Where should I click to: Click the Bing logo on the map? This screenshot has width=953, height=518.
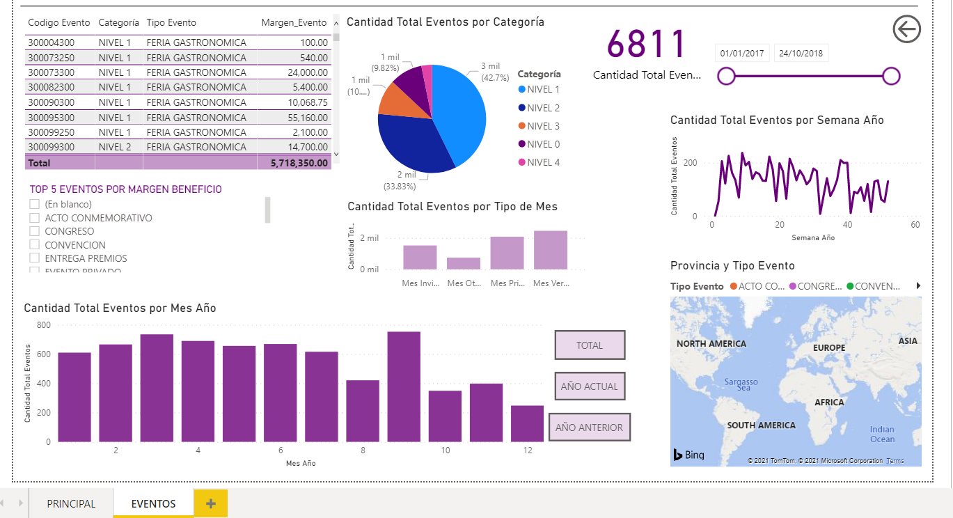688,455
